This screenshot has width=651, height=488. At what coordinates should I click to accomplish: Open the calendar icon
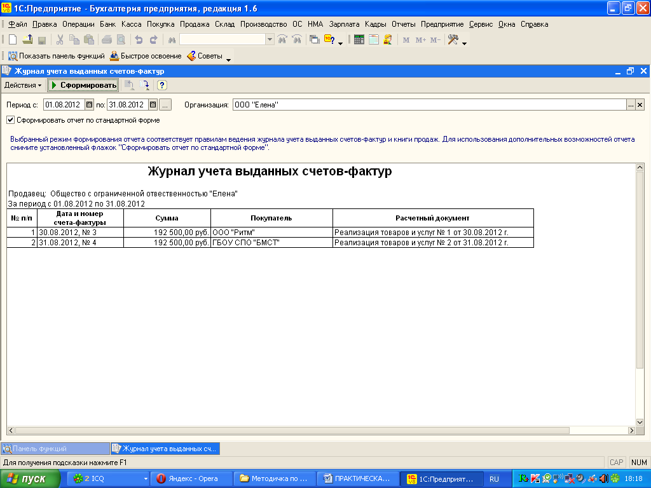pos(374,40)
